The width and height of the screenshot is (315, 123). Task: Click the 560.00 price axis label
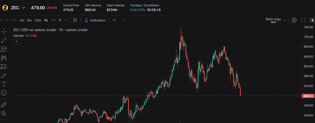click(309, 76)
